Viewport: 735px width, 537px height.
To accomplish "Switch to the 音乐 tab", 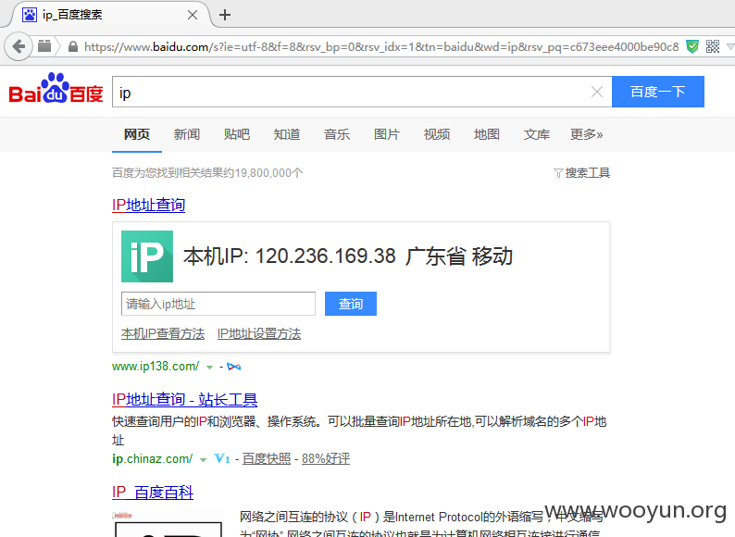I will 337,134.
